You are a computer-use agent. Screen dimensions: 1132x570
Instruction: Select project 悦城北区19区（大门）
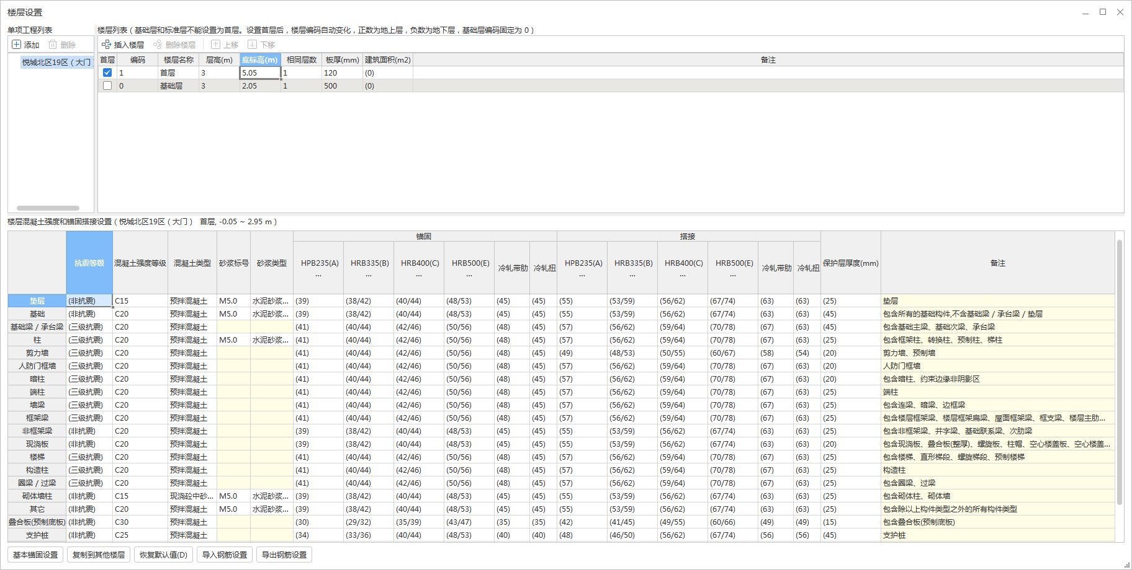[56, 62]
